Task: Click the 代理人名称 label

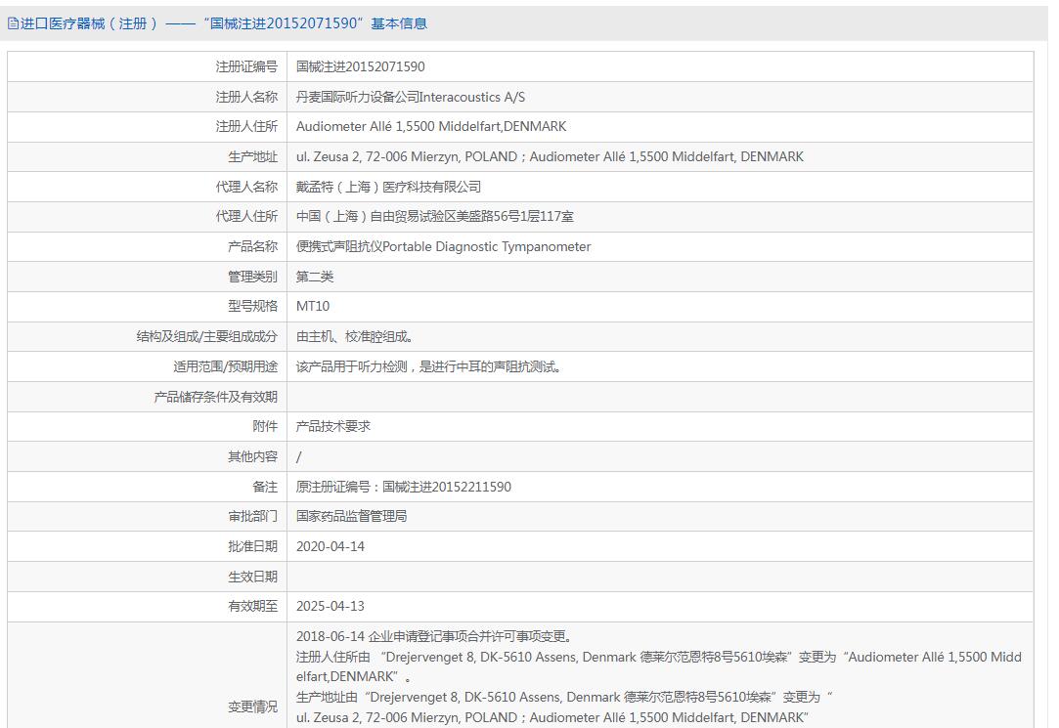Action: (246, 187)
